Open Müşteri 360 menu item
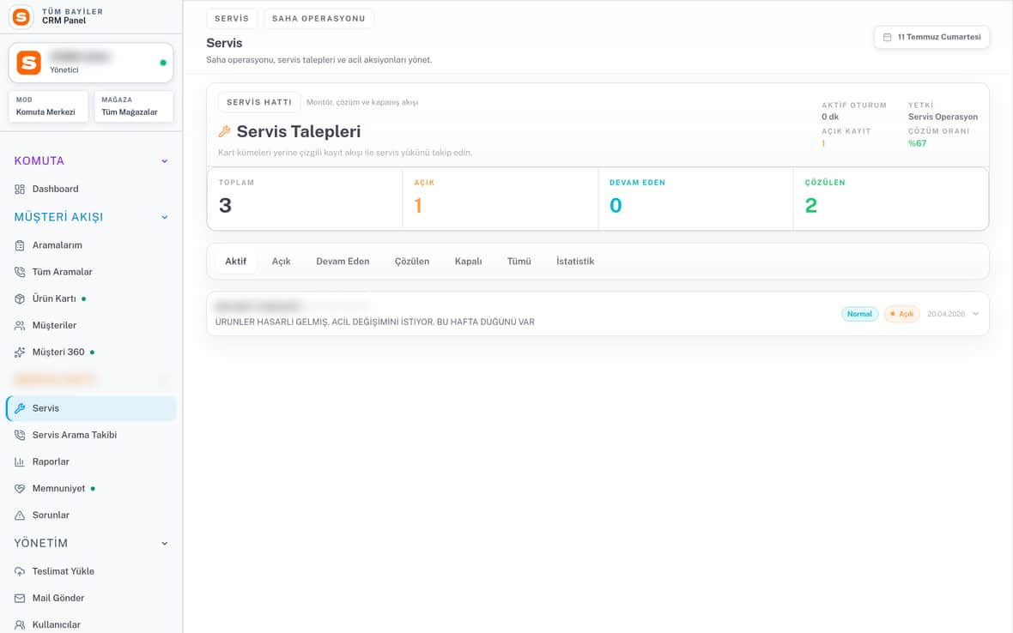The width and height of the screenshot is (1013, 633). point(90,353)
